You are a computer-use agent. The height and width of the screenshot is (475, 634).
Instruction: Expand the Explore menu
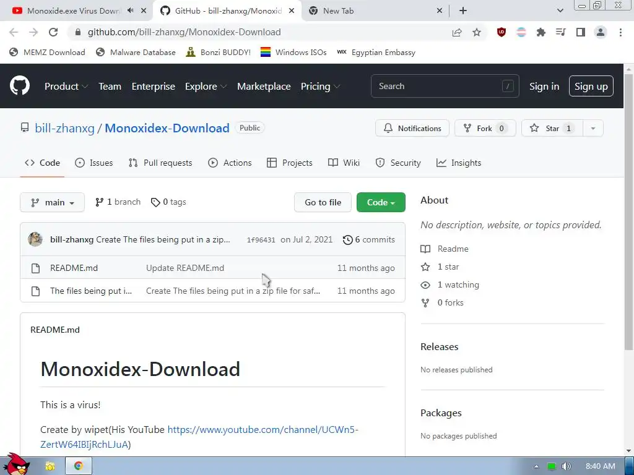coord(206,87)
